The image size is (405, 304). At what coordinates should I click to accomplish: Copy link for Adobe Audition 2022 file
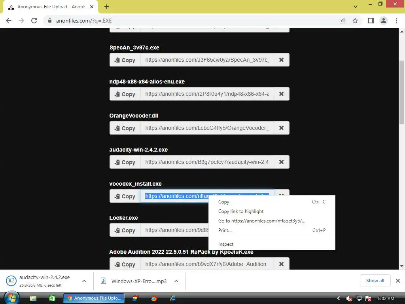[125, 264]
